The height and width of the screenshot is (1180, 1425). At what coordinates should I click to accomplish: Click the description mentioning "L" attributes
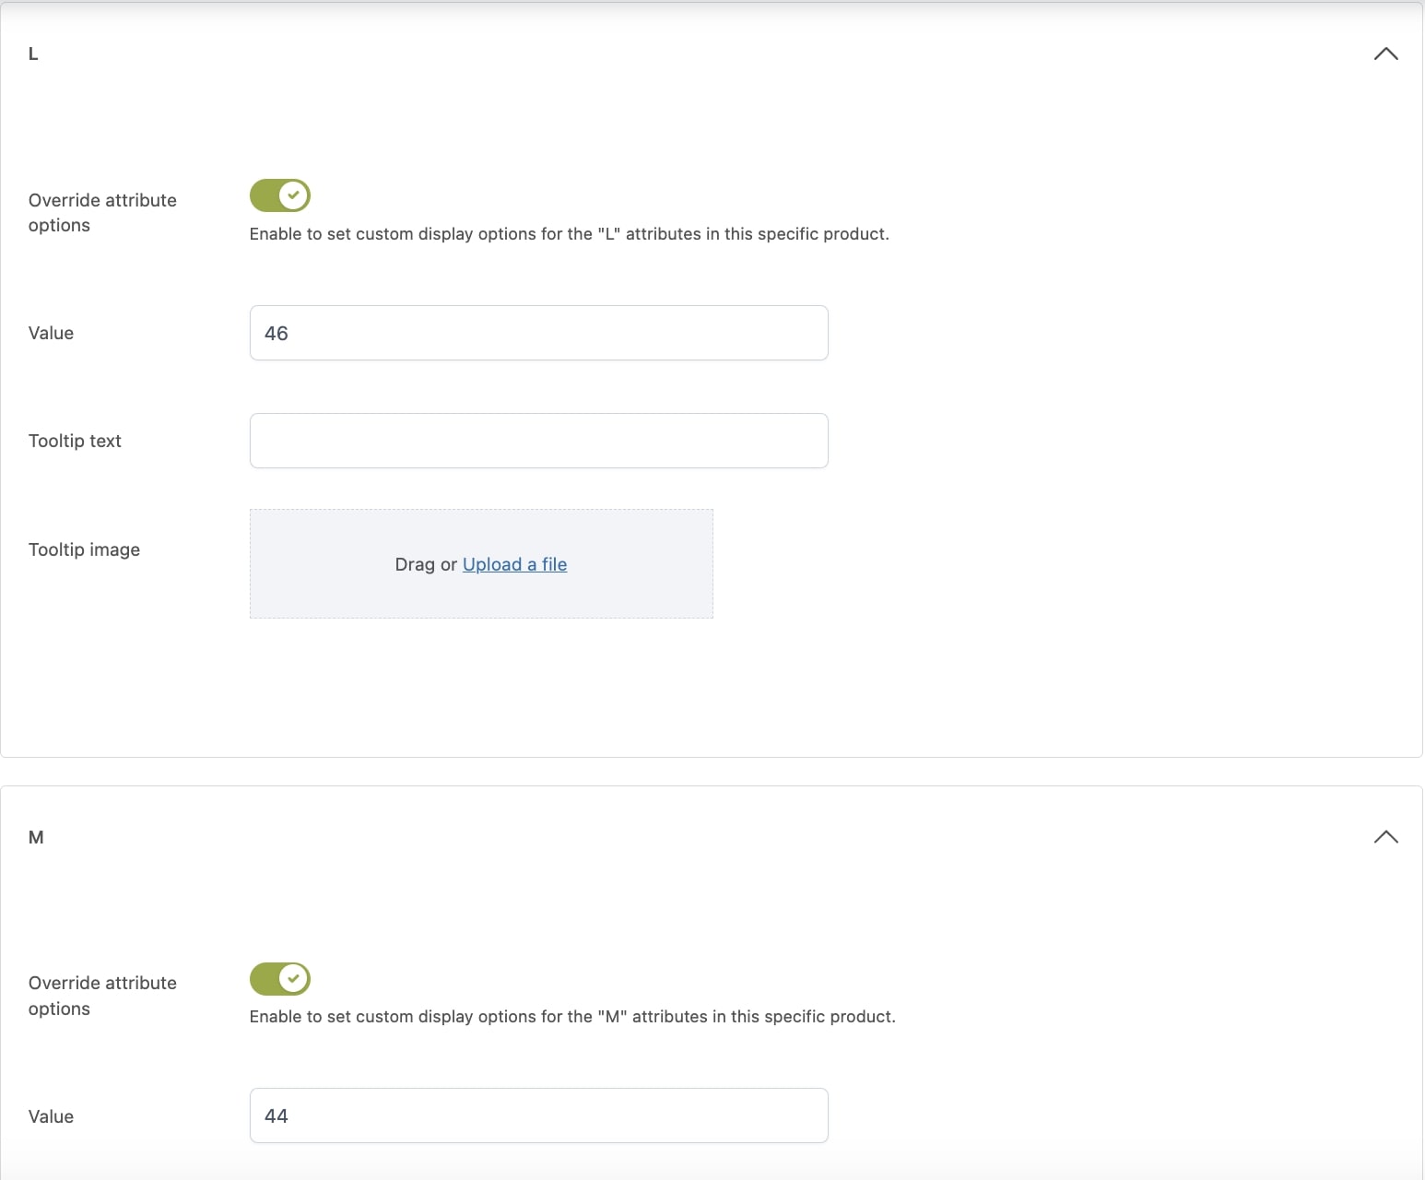point(570,234)
